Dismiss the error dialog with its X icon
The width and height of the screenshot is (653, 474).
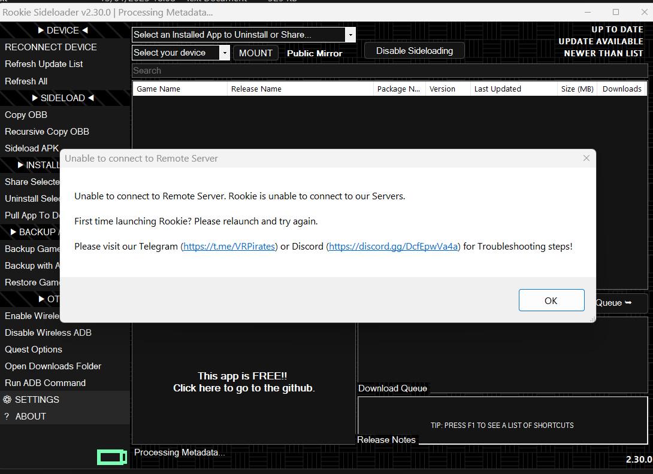[586, 158]
